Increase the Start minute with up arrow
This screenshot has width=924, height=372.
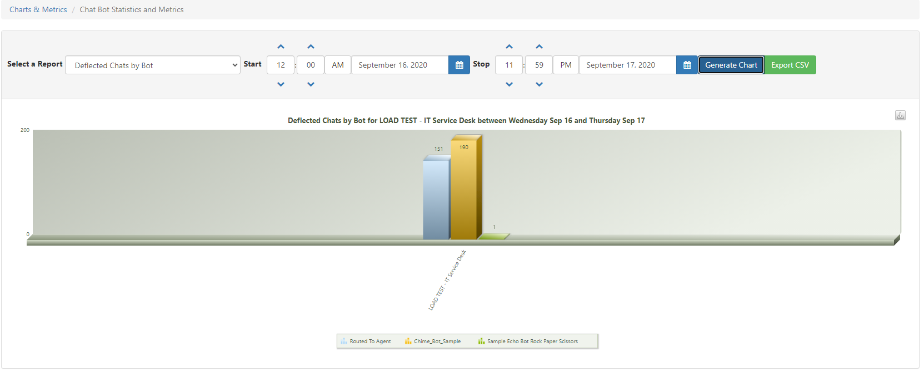pos(311,47)
